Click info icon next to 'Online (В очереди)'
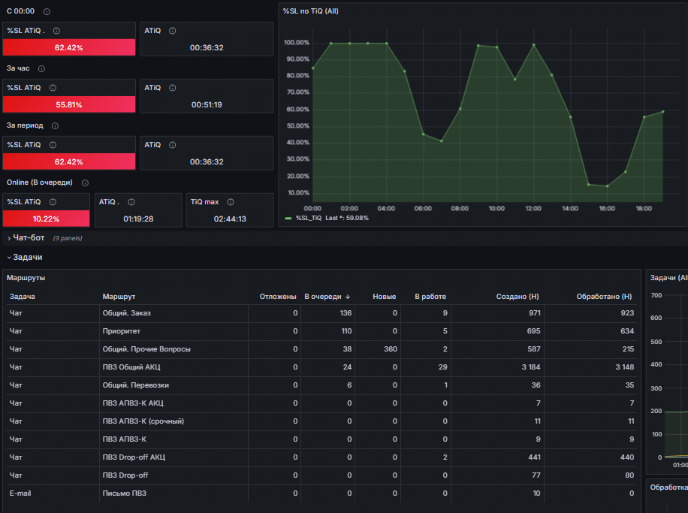The image size is (688, 513). tap(85, 183)
